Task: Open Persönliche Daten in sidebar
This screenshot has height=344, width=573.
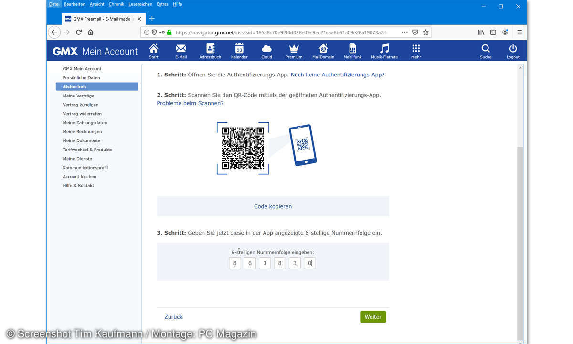Action: [81, 78]
